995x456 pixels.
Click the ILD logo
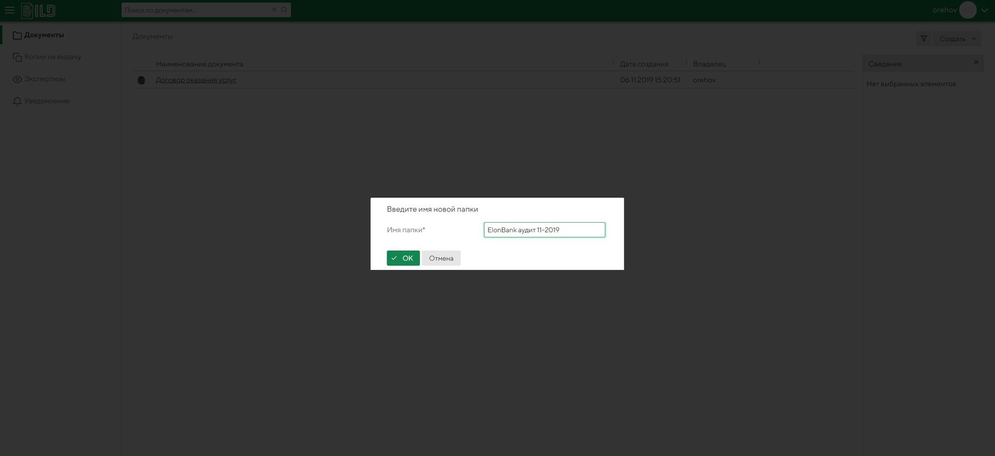click(x=38, y=10)
